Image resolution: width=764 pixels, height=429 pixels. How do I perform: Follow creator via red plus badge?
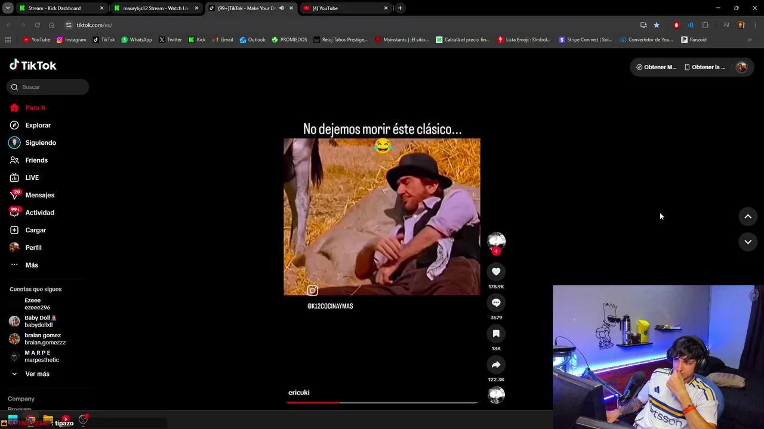click(496, 251)
